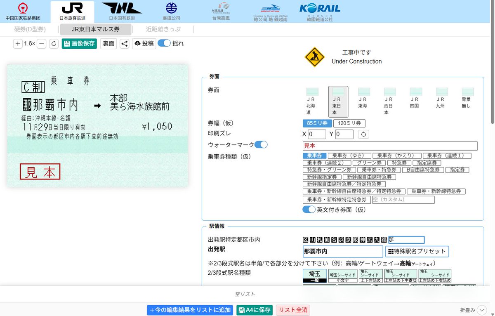
Task: Select the 福 city zone mark
Action: [384, 240]
